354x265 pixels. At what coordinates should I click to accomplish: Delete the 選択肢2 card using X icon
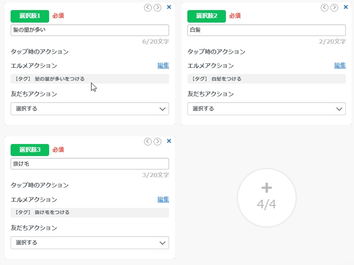345,7
